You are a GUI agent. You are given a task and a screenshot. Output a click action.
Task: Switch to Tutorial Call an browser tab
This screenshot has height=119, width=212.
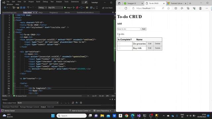[x=177, y=3]
